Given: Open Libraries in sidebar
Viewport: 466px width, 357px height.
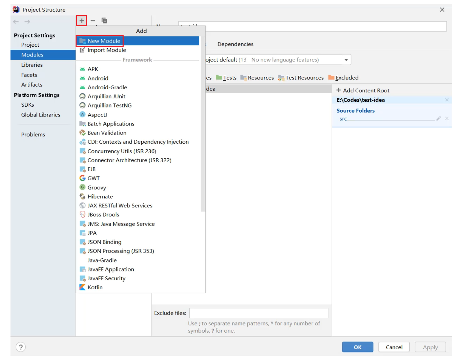Looking at the screenshot, I should coord(32,65).
